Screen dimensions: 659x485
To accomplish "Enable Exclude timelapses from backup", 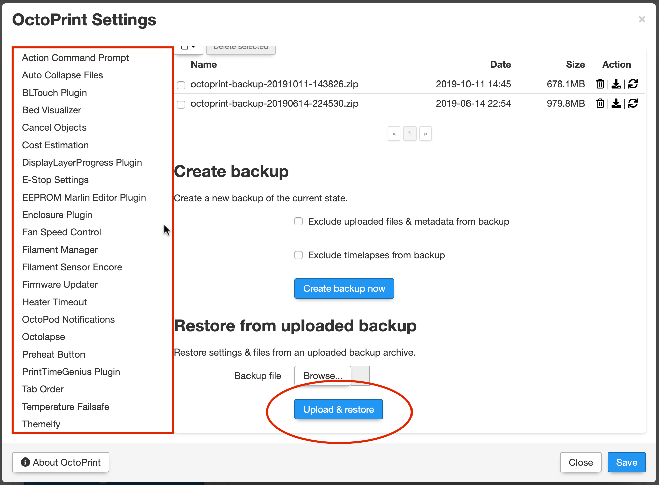I will (298, 255).
